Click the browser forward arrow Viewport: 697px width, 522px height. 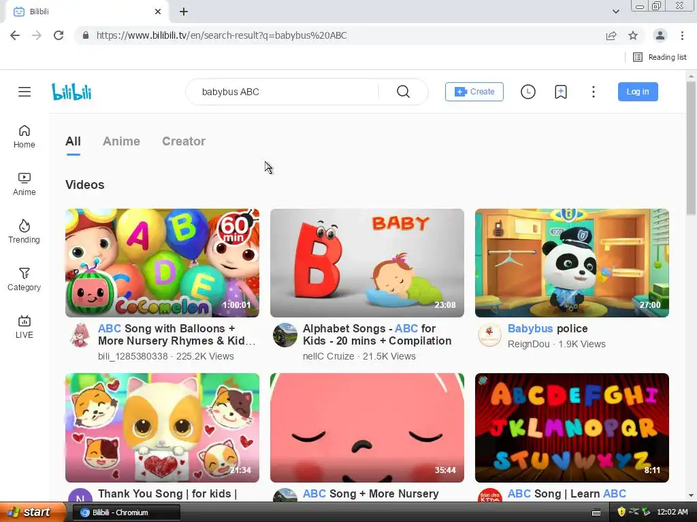37,35
